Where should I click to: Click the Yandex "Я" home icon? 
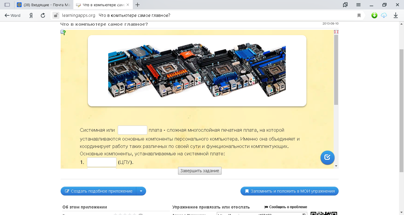[31, 16]
